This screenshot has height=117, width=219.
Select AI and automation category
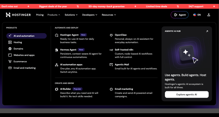(26, 36)
